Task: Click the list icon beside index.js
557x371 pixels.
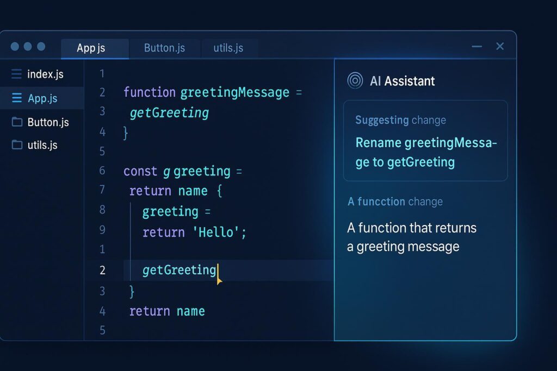Action: click(x=17, y=74)
